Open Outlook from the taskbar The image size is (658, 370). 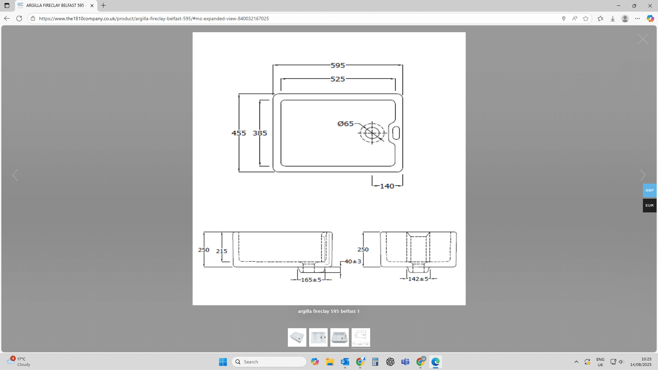pos(345,362)
